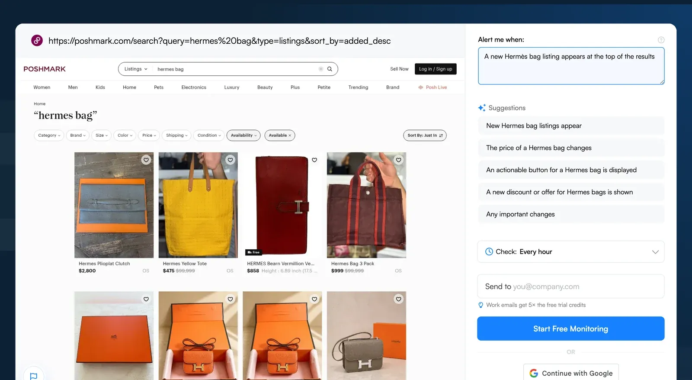Open the red Bearn wallet photo
The width and height of the screenshot is (692, 380).
coord(282,205)
